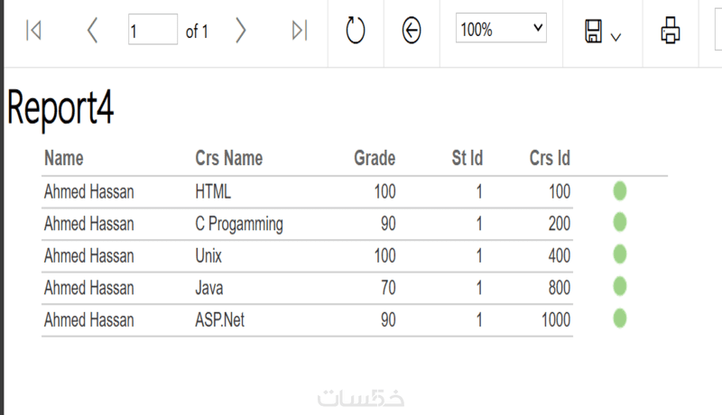Go to the first page of the report
This screenshot has width=722, height=415.
33,31
